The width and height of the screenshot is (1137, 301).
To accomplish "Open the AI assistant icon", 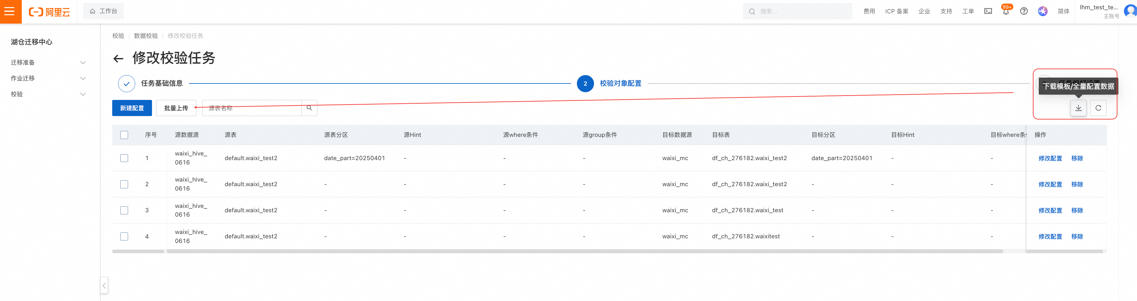I will pos(1043,11).
